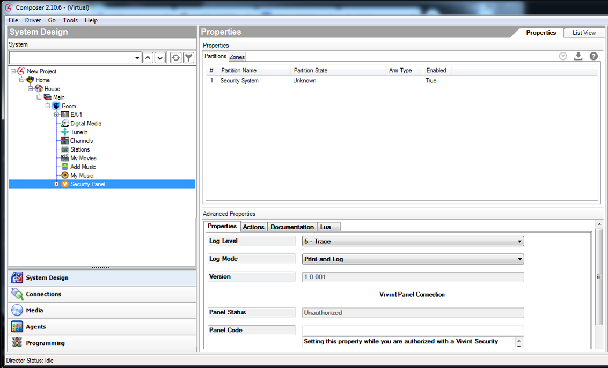608x368 pixels.
Task: Open the Agents section
Action: click(36, 327)
